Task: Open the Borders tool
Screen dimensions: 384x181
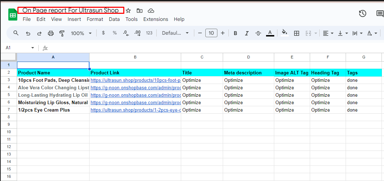Action: 297,33
